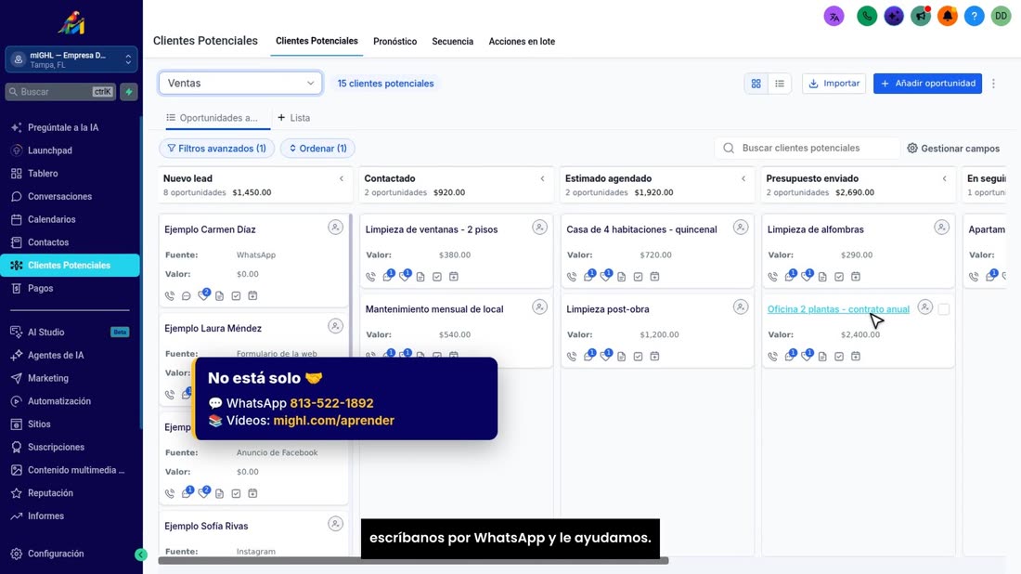Open the purple AI sparkle icon
The image size is (1021, 574).
tap(893, 17)
